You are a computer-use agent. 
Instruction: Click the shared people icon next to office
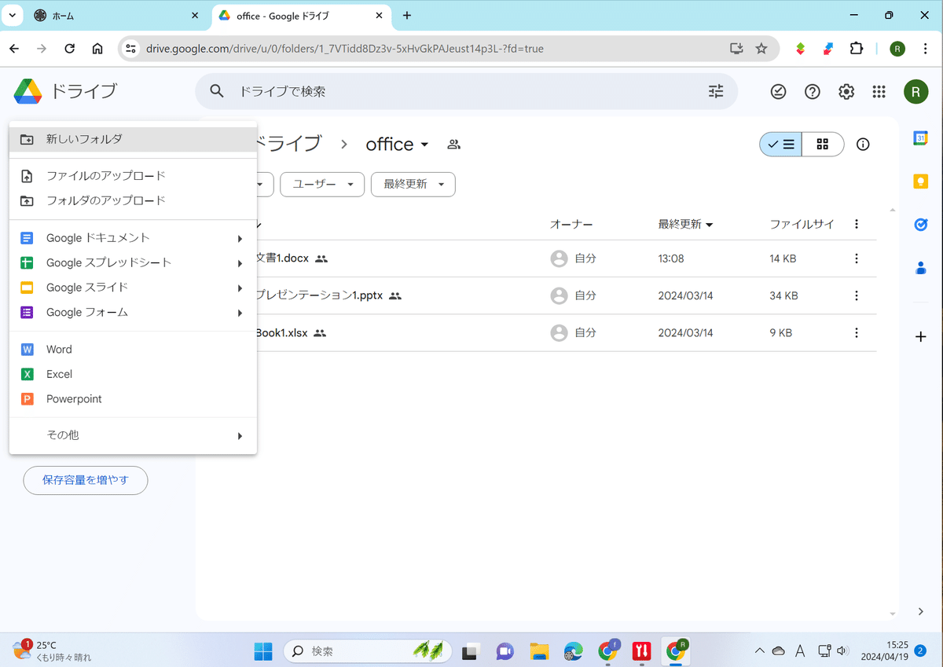click(x=453, y=145)
